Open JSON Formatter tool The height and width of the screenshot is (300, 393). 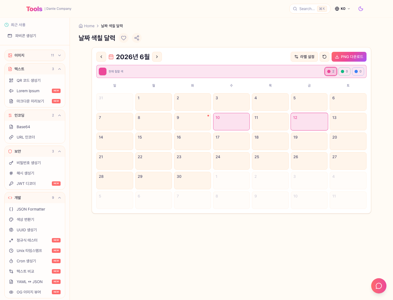[x=35, y=209]
